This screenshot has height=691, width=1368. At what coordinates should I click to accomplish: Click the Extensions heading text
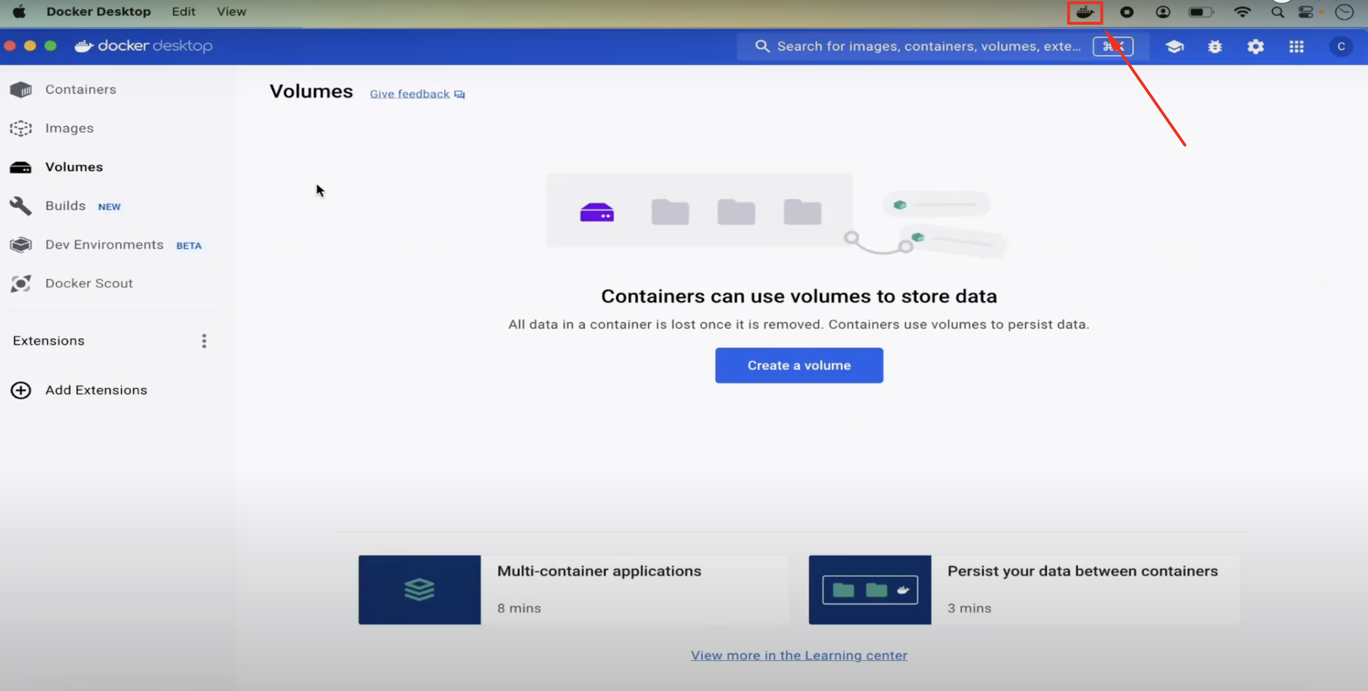tap(49, 341)
